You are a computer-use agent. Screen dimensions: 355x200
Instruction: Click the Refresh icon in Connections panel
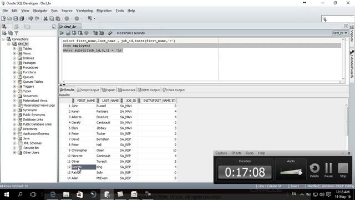pyautogui.click(x=11, y=33)
